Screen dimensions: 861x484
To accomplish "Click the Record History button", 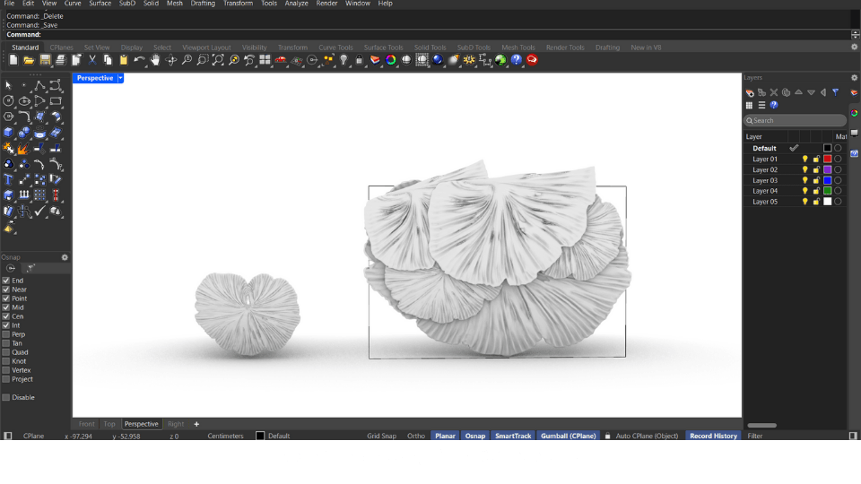I will point(713,436).
